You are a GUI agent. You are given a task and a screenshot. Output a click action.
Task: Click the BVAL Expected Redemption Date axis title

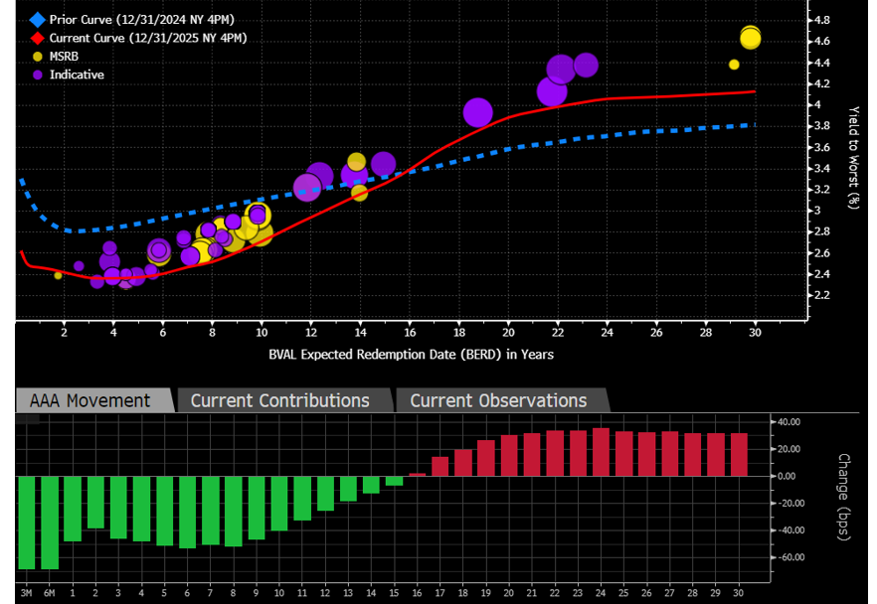[x=411, y=355]
